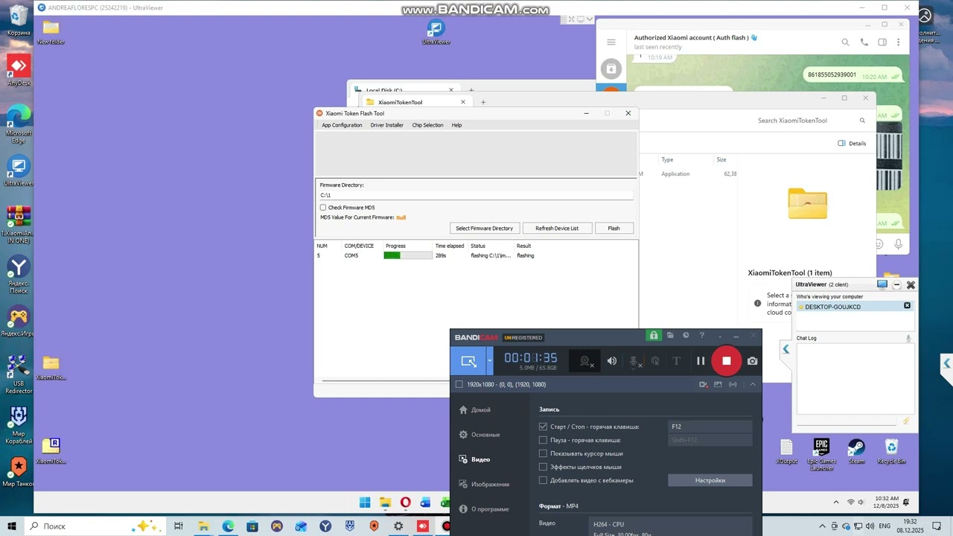This screenshot has height=536, width=953.
Task: Open USB Redirector desktop icon
Action: coord(19,374)
